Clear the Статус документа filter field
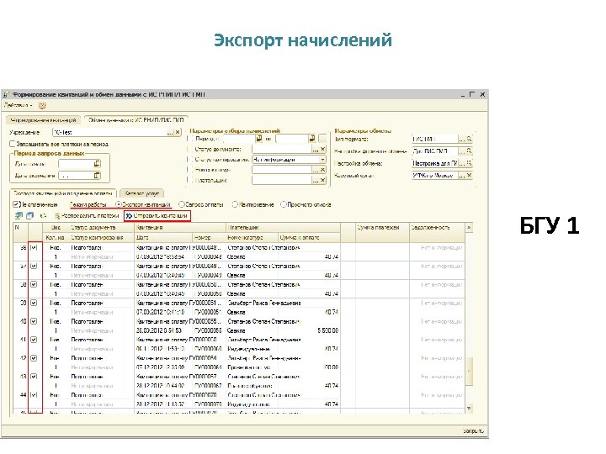 tap(322, 149)
